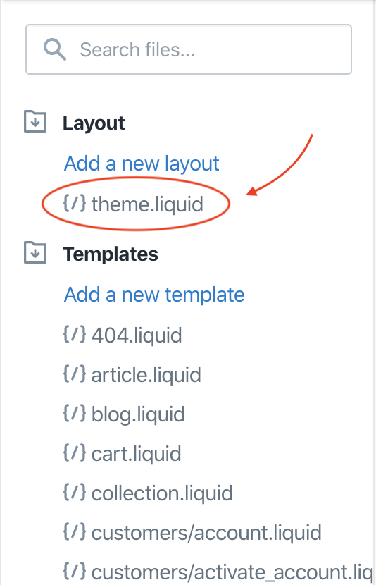Click the Add a new template link
376x585 pixels.
[154, 295]
